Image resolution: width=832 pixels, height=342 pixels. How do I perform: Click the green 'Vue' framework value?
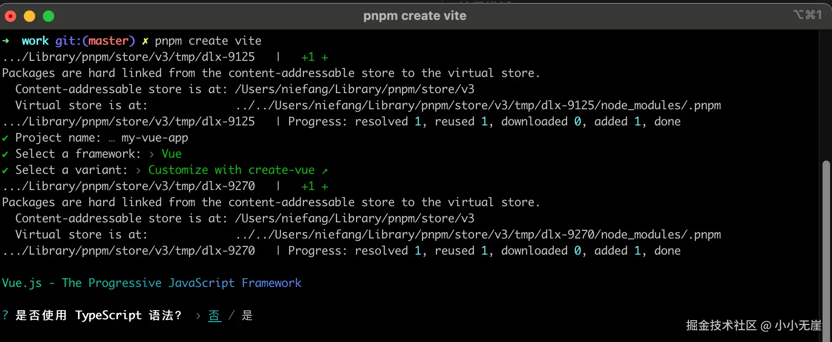172,154
